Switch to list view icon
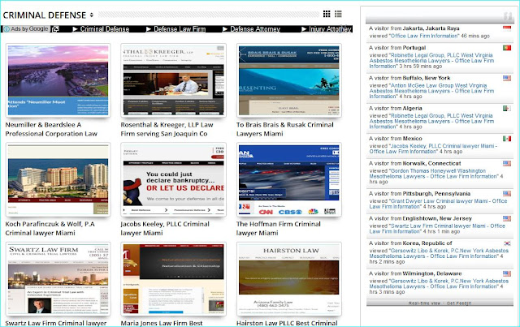Image resolution: width=520 pixels, height=327 pixels. [338, 14]
